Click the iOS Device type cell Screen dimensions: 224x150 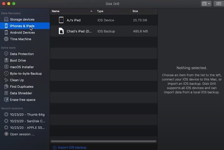click(x=106, y=20)
